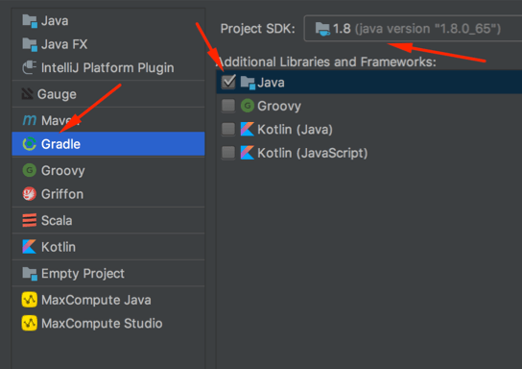Click the Java folder icon in frameworks list

(x=248, y=83)
